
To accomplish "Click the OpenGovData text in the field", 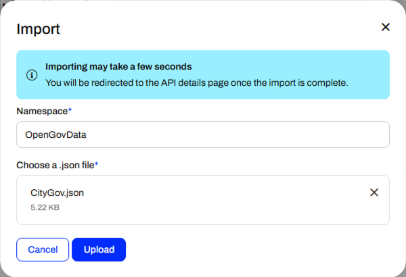I will (x=55, y=134).
